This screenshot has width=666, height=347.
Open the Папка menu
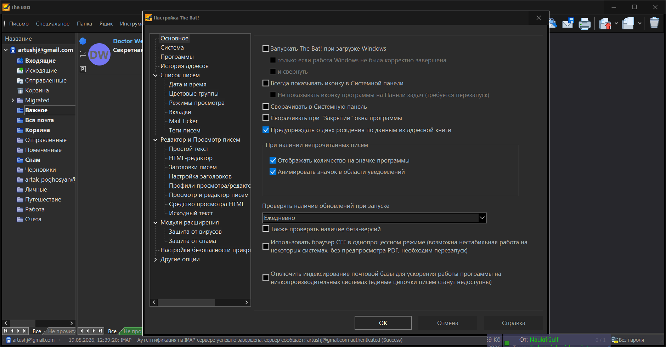pos(84,23)
